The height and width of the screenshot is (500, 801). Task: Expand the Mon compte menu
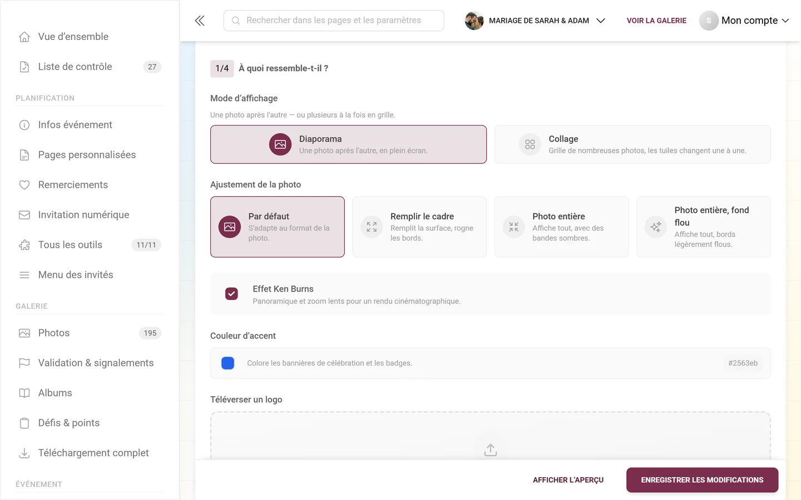tap(744, 21)
